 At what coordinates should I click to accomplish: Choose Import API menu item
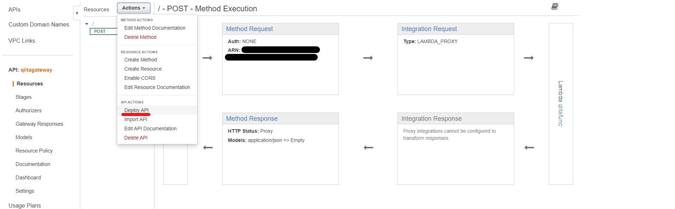tap(136, 119)
